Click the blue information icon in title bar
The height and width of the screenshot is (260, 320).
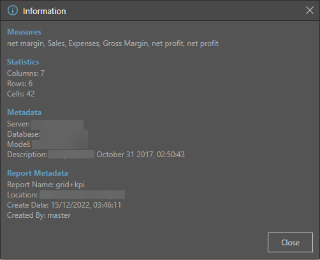13,11
